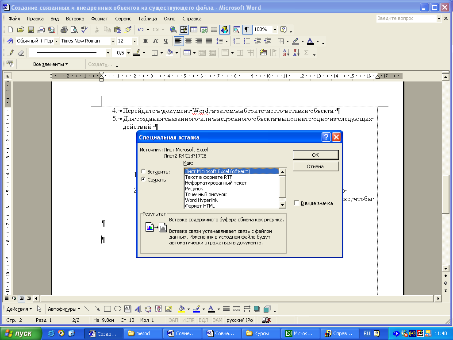453x340 pixels.
Task: Select the Draw Table pencil tool
Action: (x=11, y=53)
